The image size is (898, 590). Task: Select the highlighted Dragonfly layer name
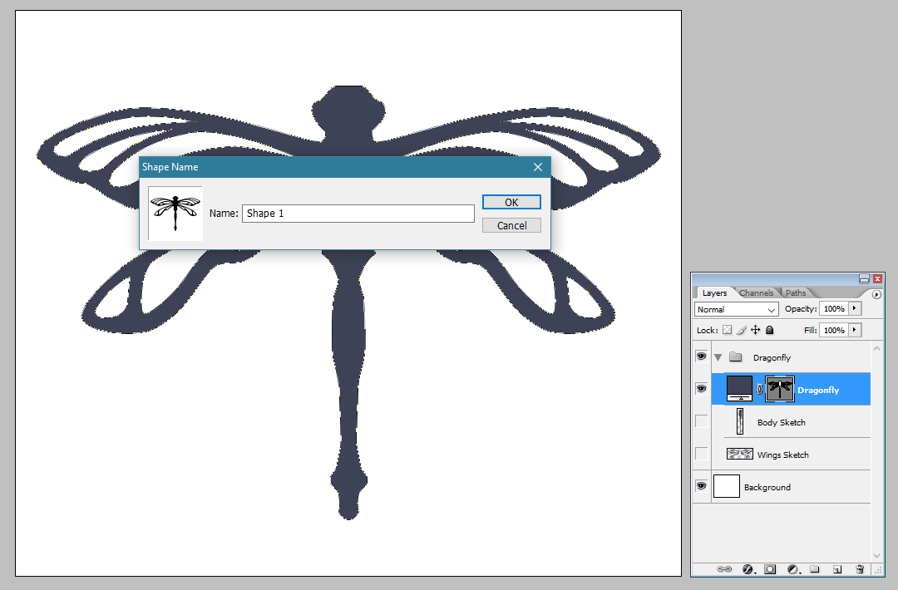pyautogui.click(x=818, y=391)
